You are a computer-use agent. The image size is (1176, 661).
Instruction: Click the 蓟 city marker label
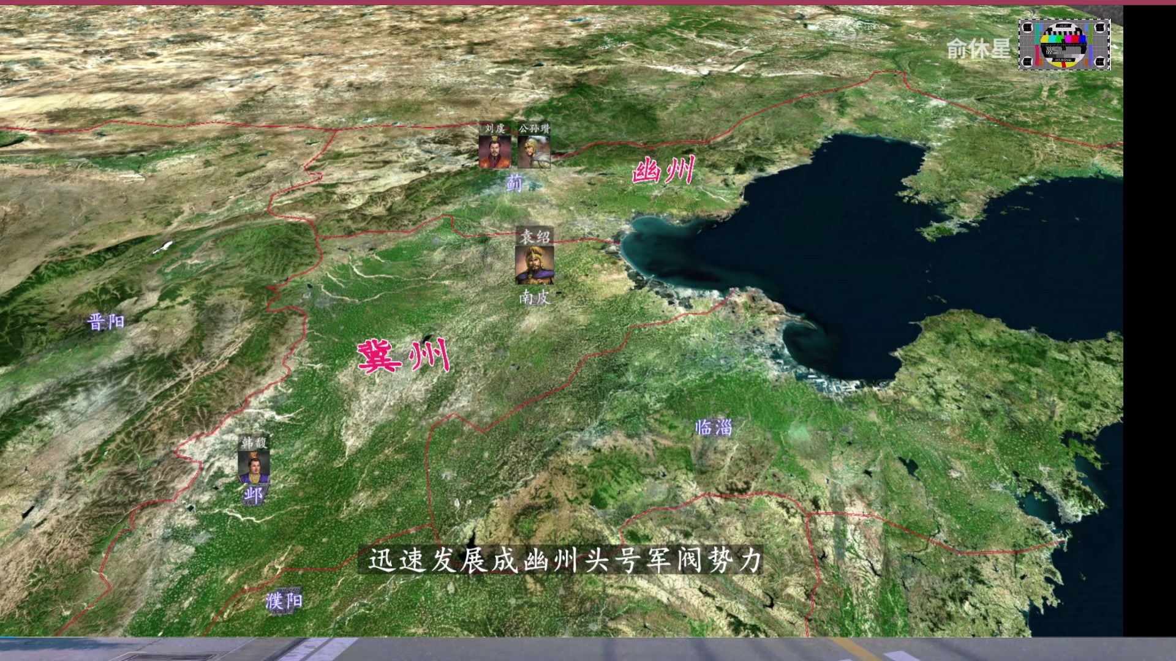[514, 182]
